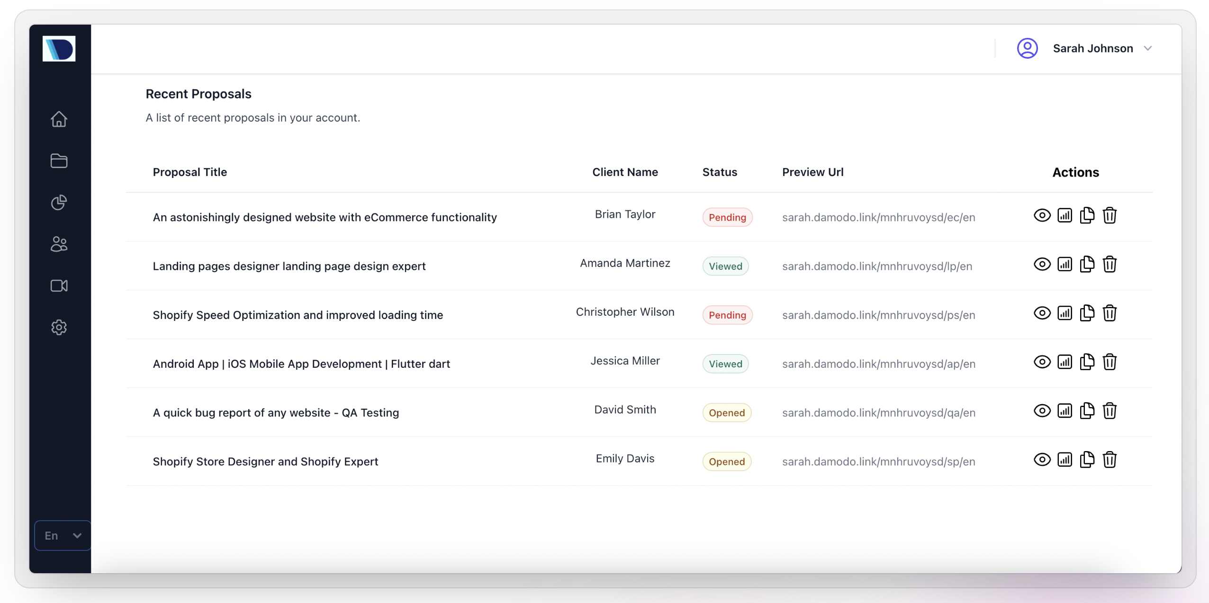
Task: Click the Status column header
Action: 720,172
